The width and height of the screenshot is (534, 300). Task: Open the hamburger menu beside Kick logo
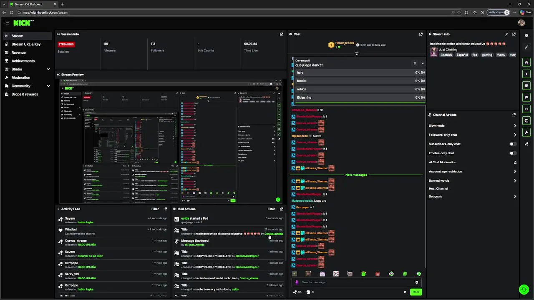[8, 23]
